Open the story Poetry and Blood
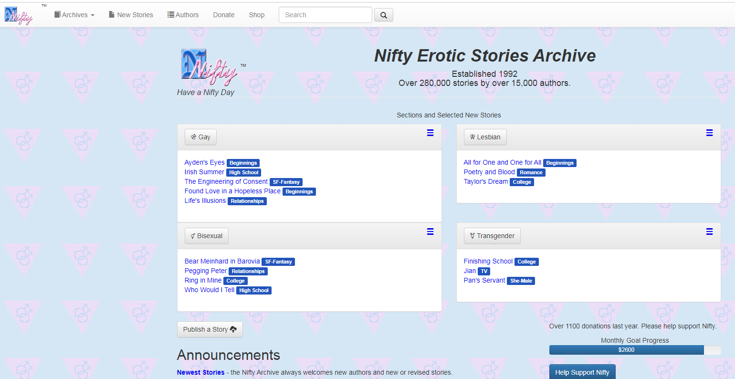This screenshot has width=735, height=379. coord(489,172)
